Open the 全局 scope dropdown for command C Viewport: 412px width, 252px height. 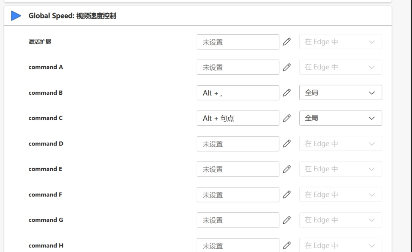(341, 118)
